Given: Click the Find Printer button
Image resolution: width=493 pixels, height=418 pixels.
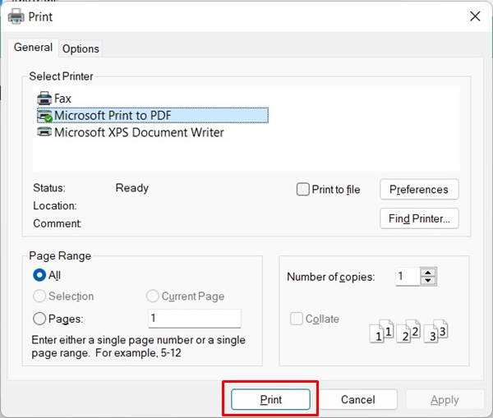Looking at the screenshot, I should coord(419,218).
